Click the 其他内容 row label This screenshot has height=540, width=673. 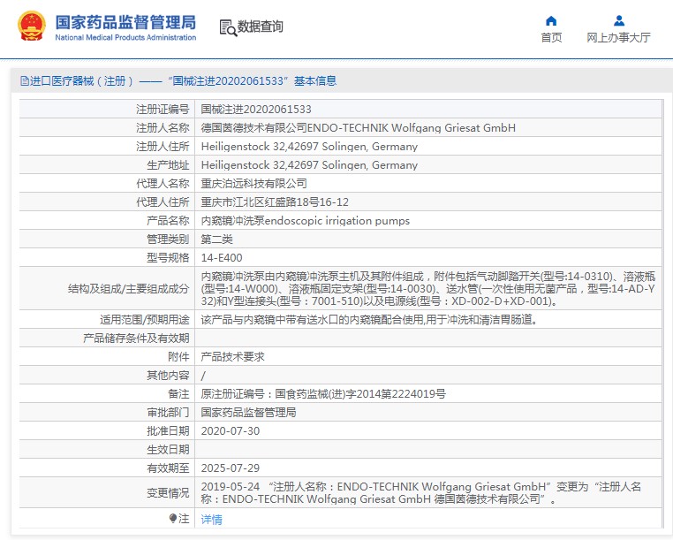(168, 375)
